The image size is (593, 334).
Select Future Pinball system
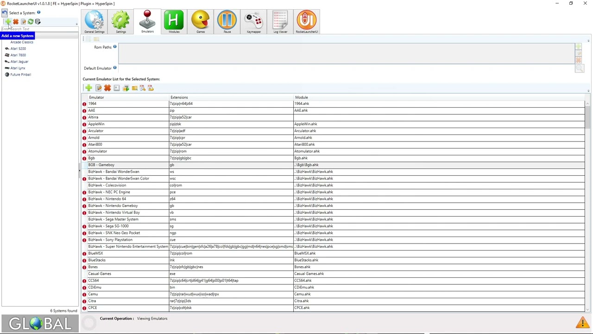coord(21,75)
